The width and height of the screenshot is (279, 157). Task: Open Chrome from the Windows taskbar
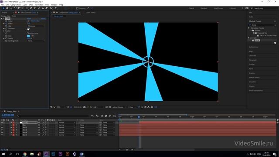(x=25, y=154)
